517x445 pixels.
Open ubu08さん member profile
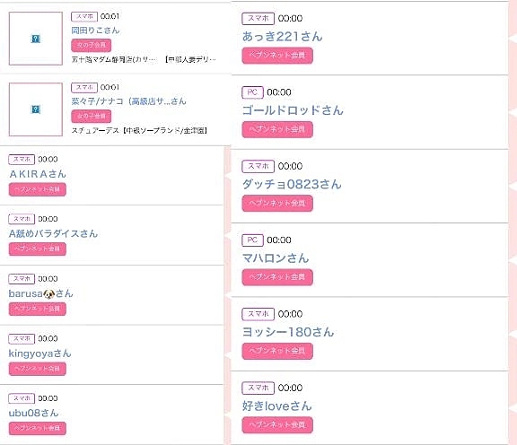click(33, 413)
